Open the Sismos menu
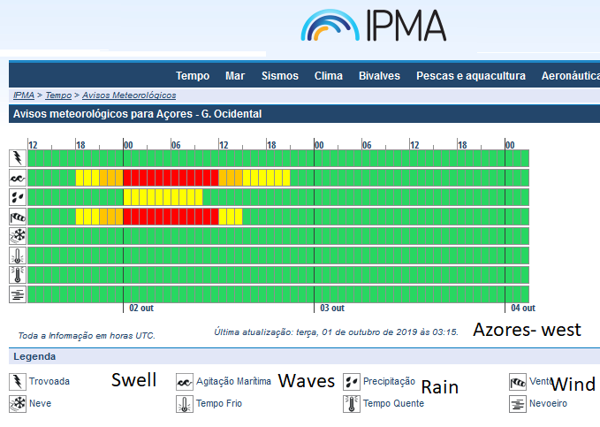Screen dimensions: 600x427 click(280, 76)
